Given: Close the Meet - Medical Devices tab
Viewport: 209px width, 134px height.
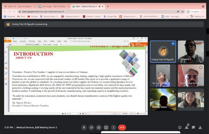Looking at the screenshot, I should (103, 7).
